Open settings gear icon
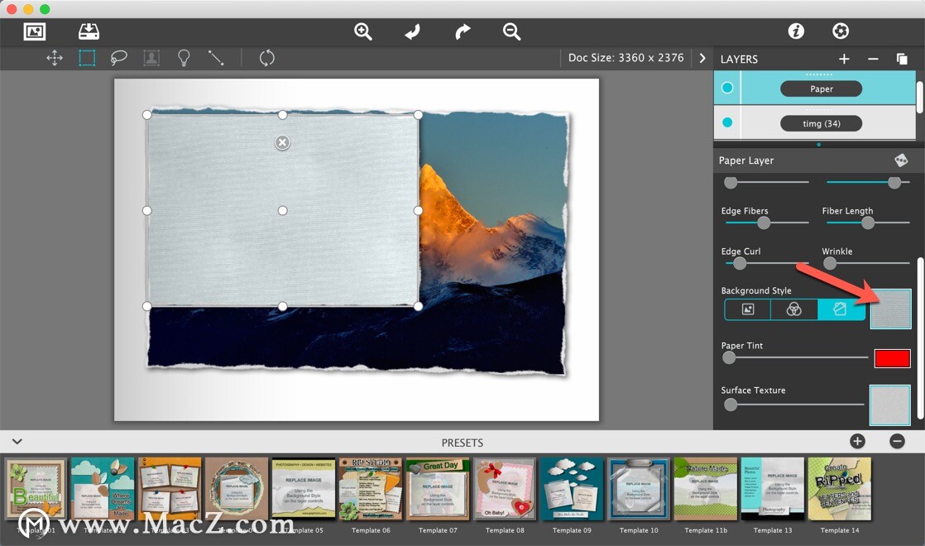Image resolution: width=925 pixels, height=546 pixels. (x=841, y=31)
